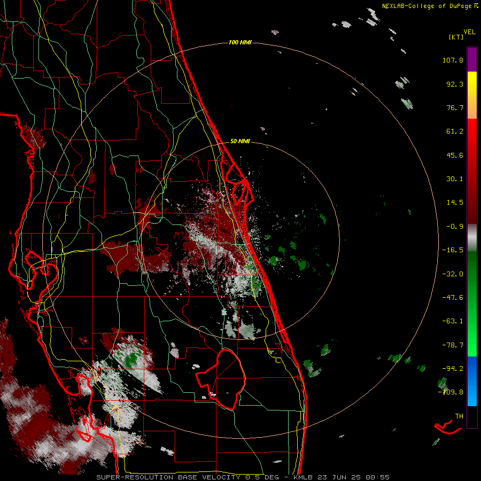The image size is (481, 481).
Task: Click the 92.3 velocity scale value
Action: (455, 84)
